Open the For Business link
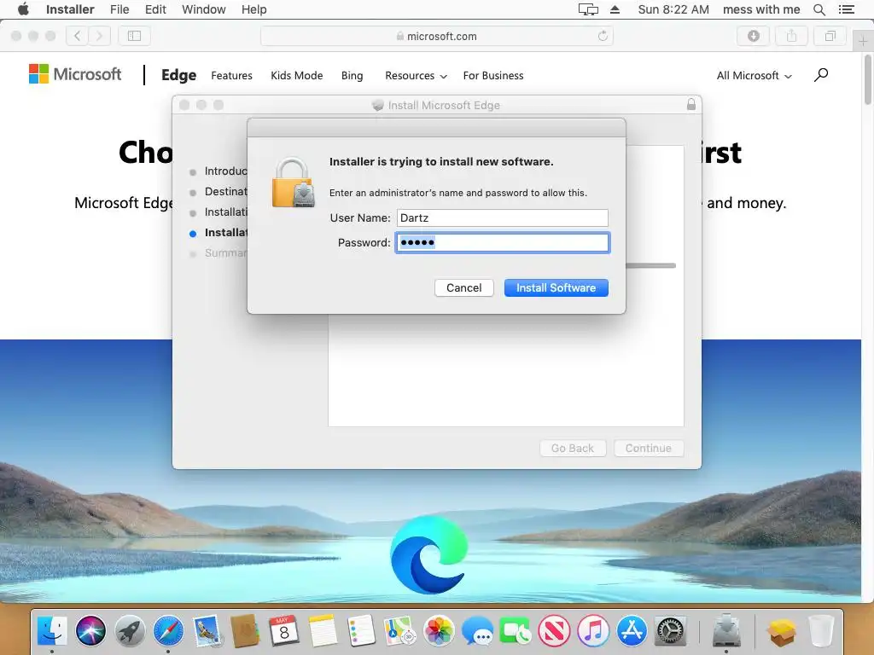The width and height of the screenshot is (874, 655). coord(493,76)
